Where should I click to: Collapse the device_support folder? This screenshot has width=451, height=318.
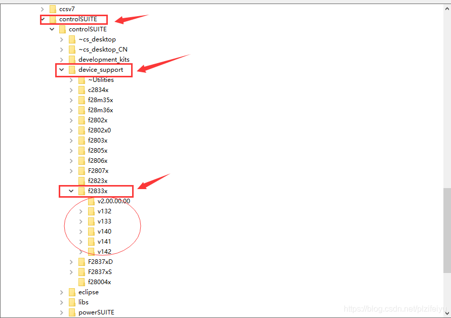(62, 70)
